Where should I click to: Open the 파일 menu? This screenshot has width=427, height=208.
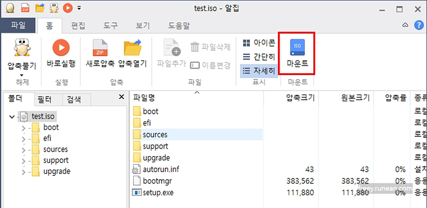click(x=19, y=26)
